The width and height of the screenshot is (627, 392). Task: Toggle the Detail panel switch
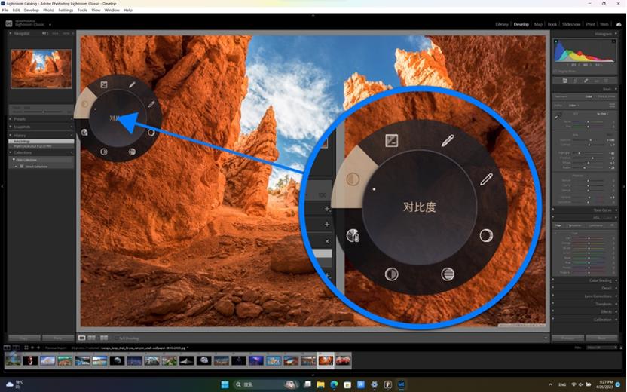[x=553, y=288]
